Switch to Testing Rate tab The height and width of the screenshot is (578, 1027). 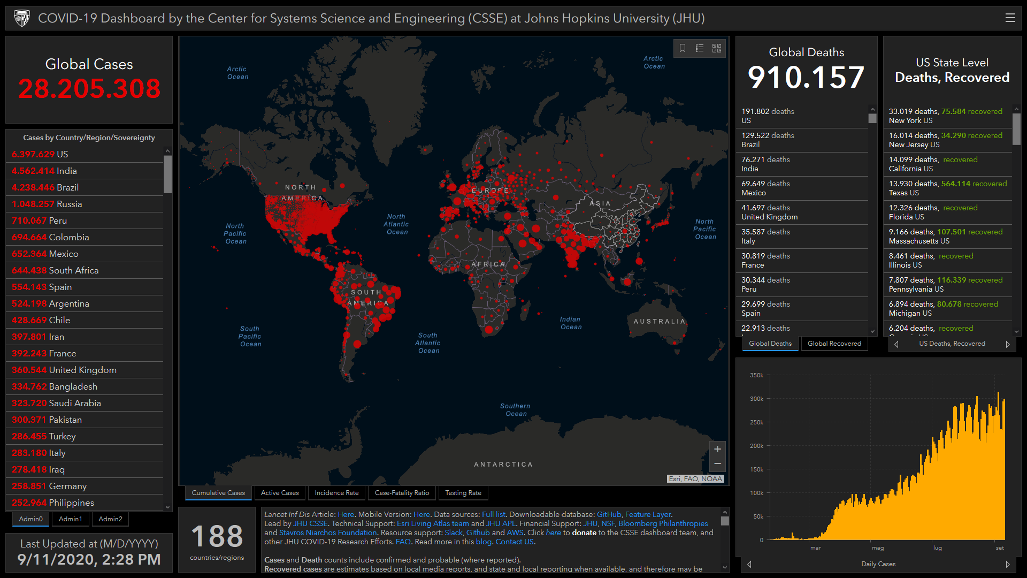tap(463, 493)
